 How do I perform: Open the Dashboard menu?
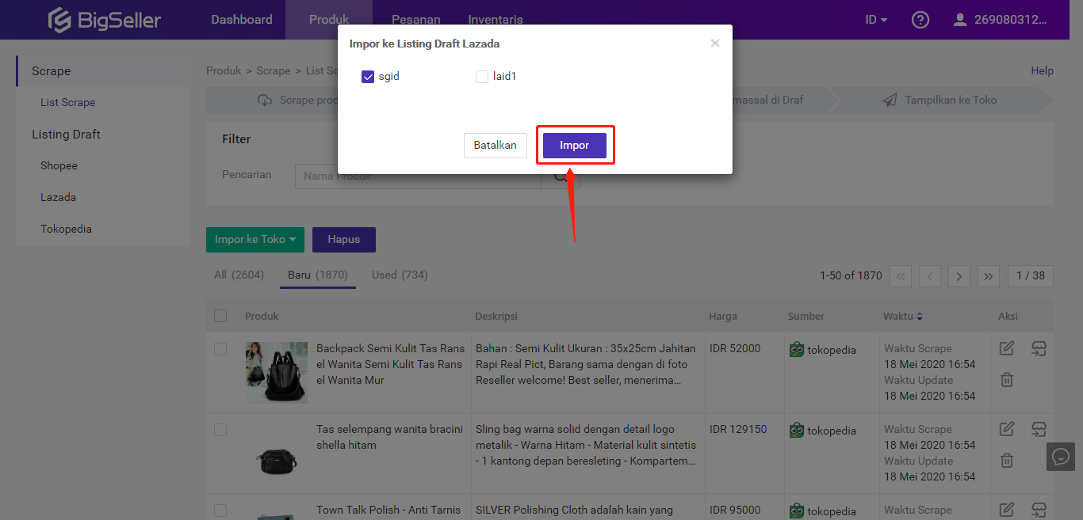(242, 20)
